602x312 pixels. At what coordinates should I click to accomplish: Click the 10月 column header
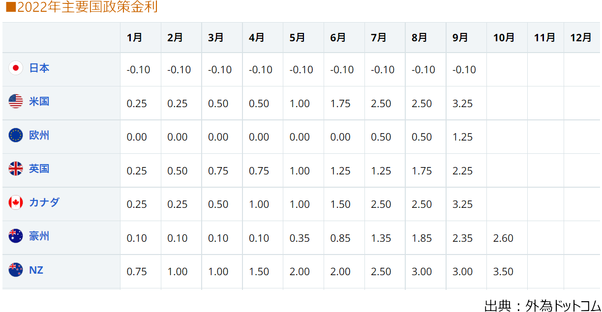(x=504, y=37)
